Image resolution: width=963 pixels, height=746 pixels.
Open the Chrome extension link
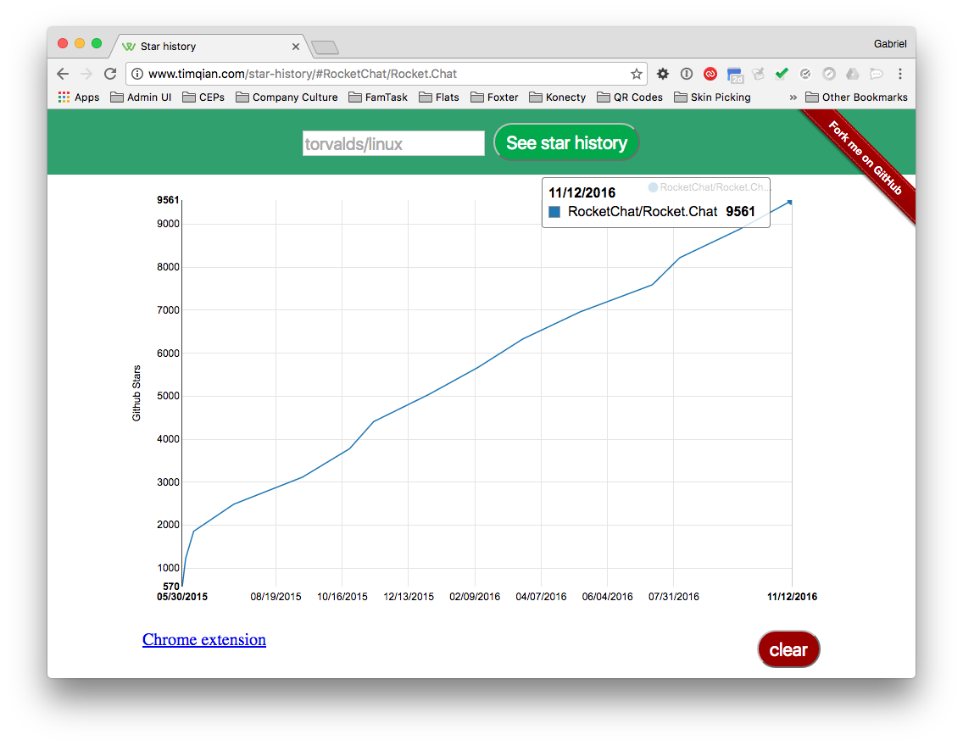(x=204, y=639)
